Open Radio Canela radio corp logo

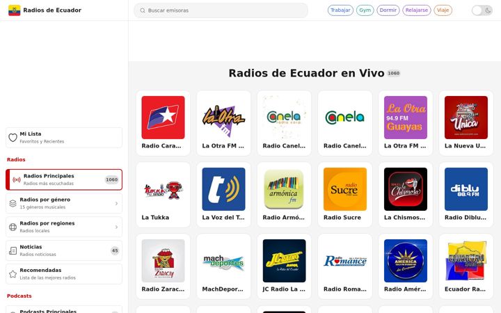click(284, 118)
